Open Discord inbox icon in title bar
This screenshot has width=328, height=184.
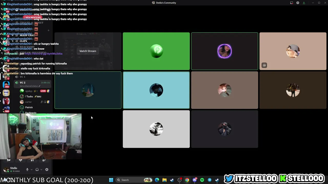(x=292, y=3)
